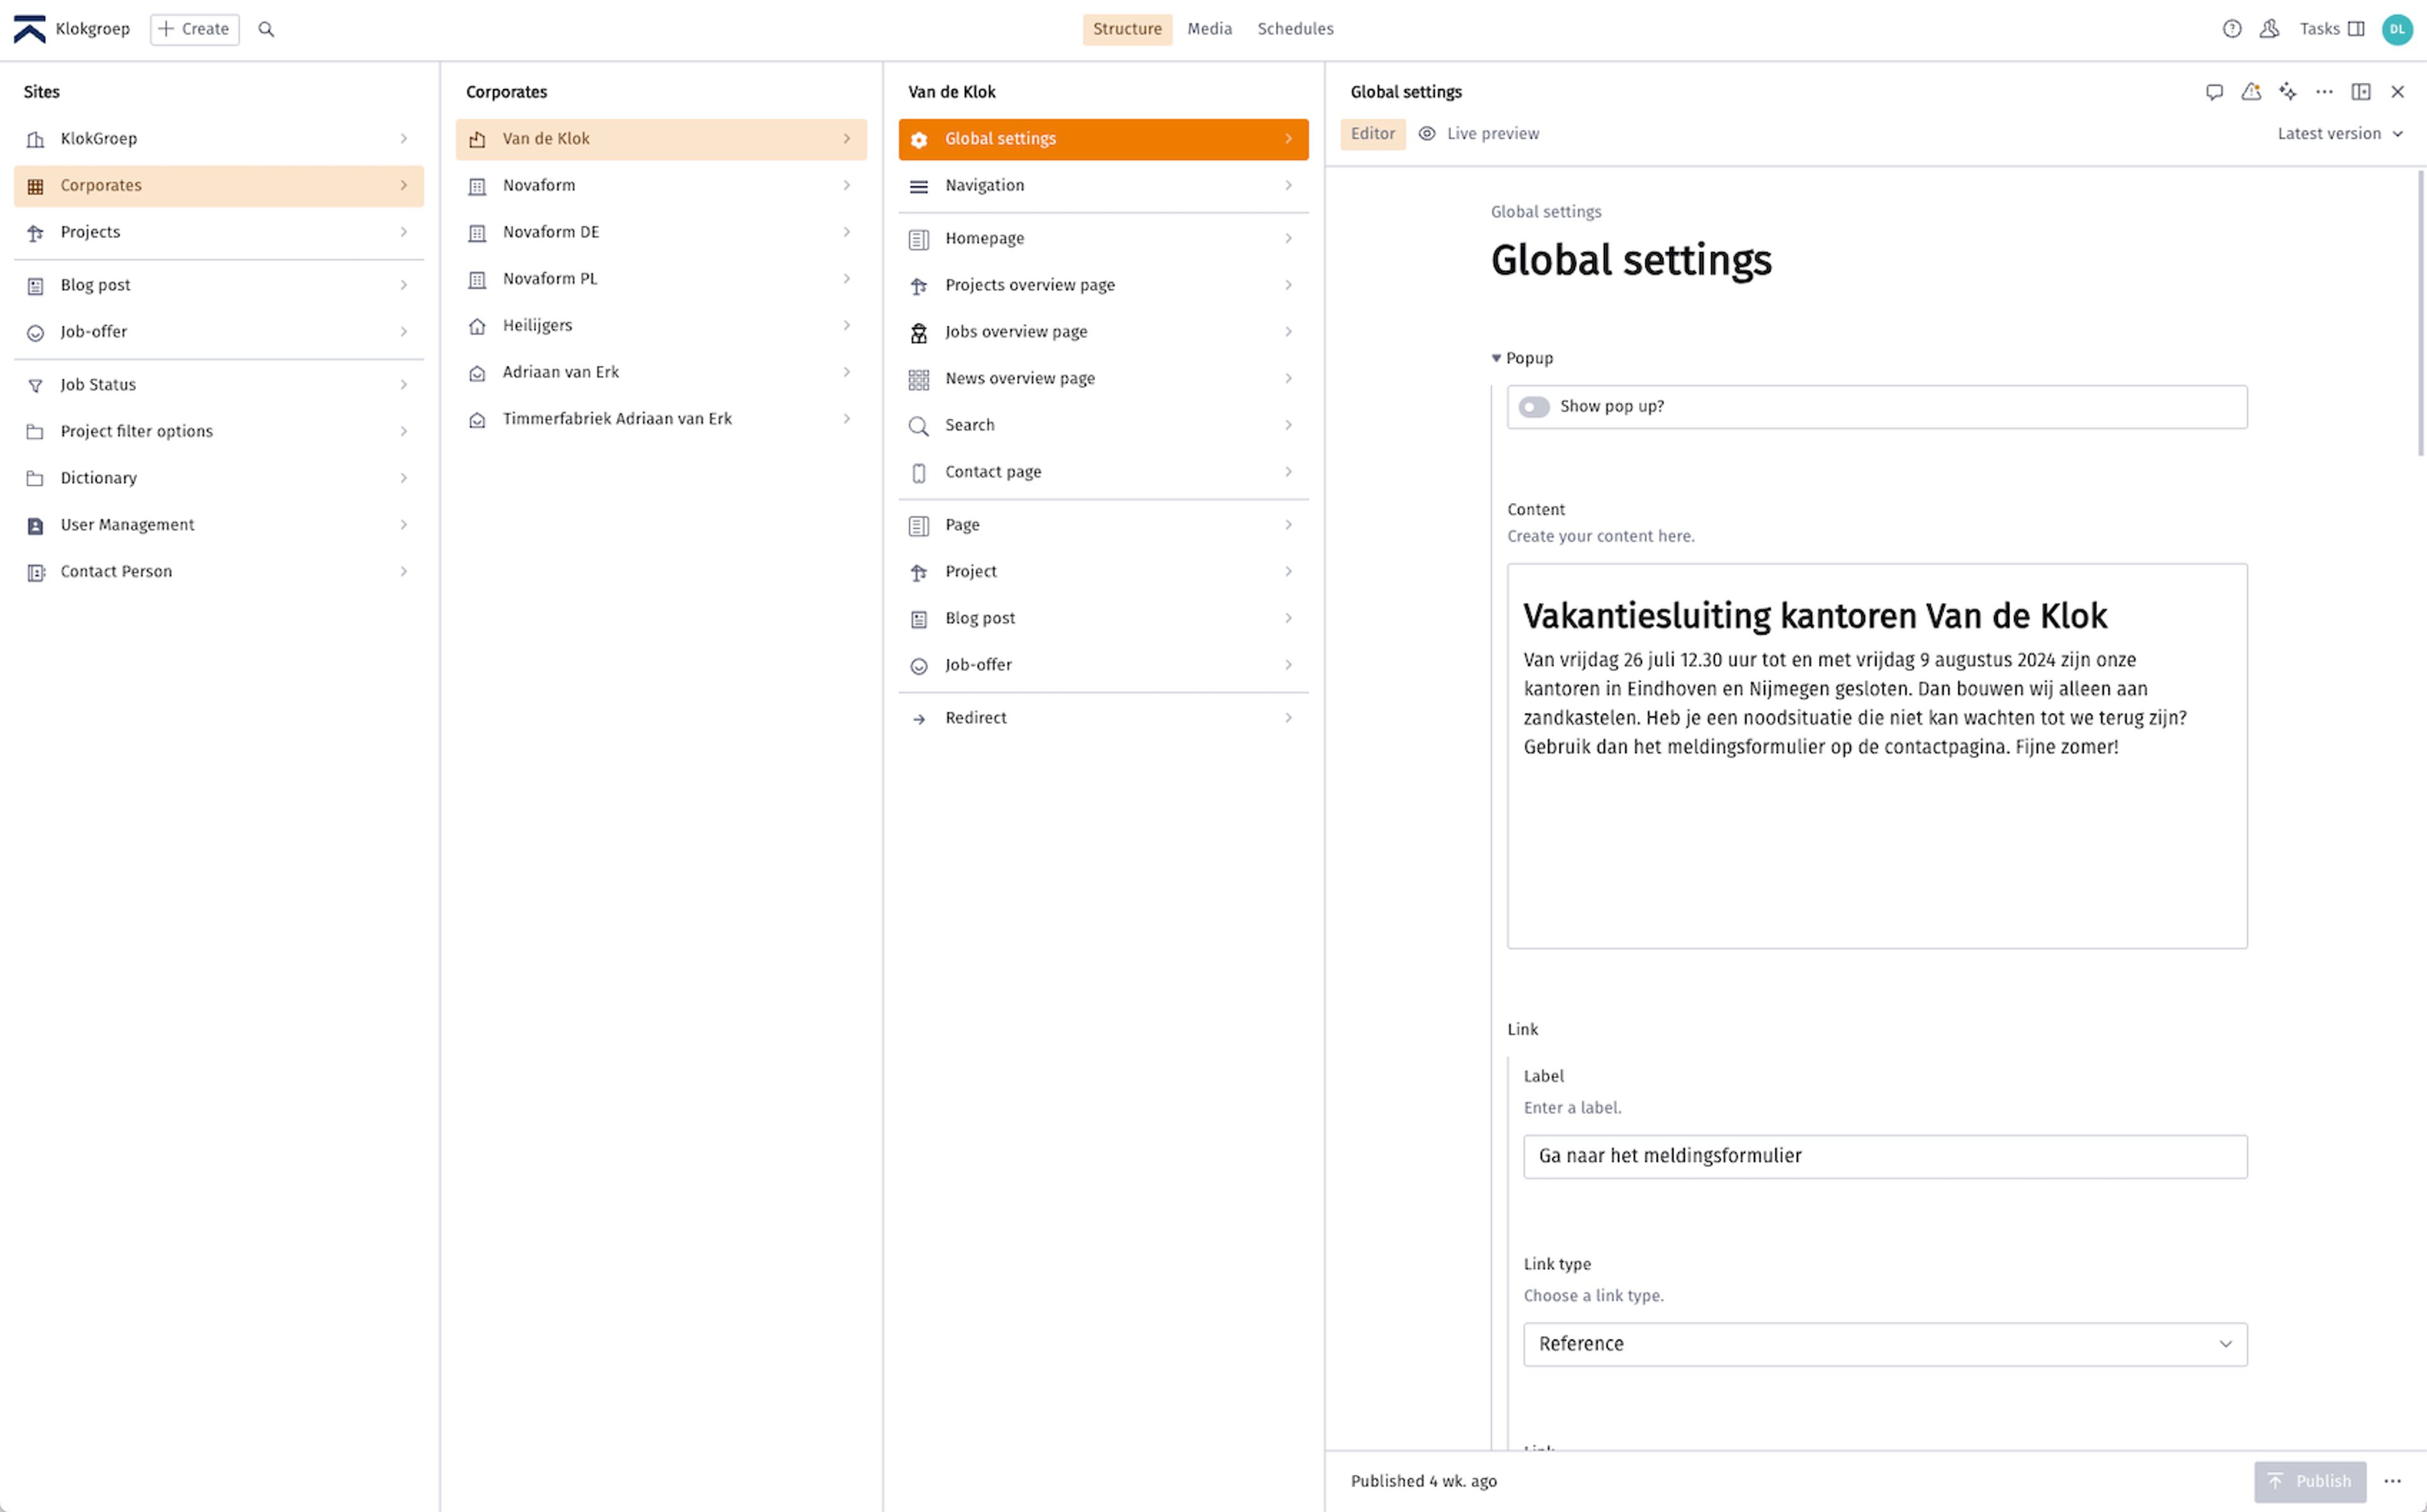Viewport: 2427px width, 1512px height.
Task: Open the Tasks panel button
Action: (2331, 29)
